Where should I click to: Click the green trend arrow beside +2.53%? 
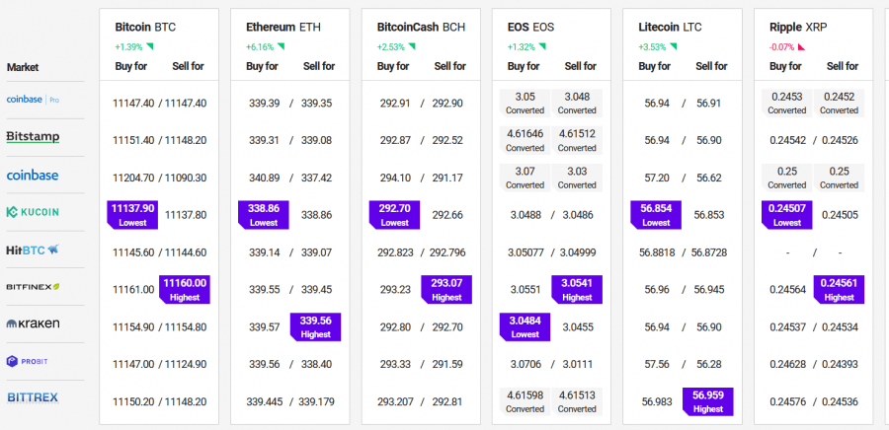coord(412,46)
